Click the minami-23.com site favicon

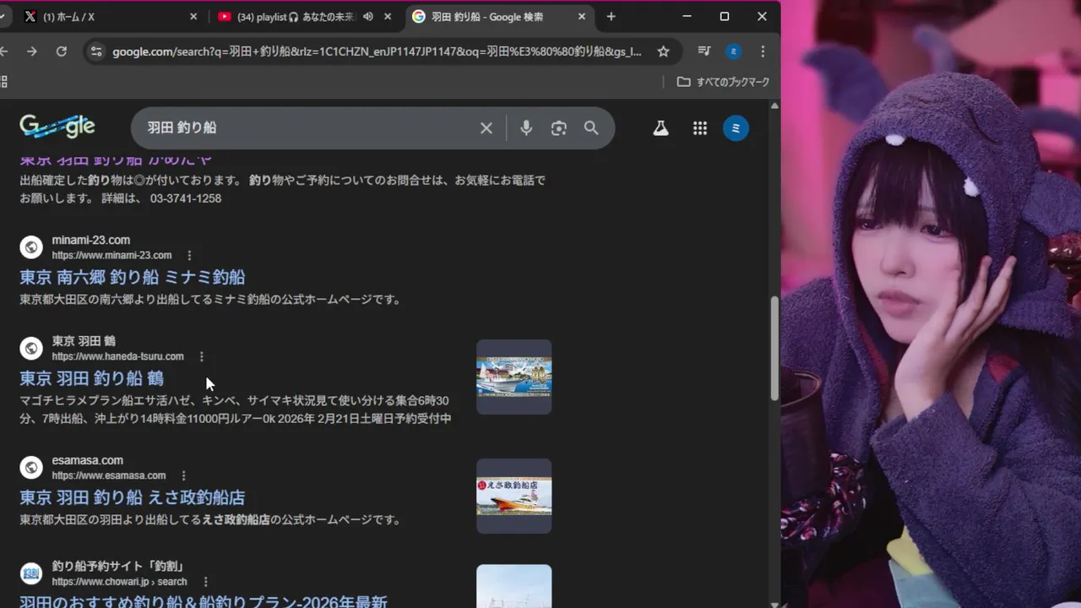31,247
